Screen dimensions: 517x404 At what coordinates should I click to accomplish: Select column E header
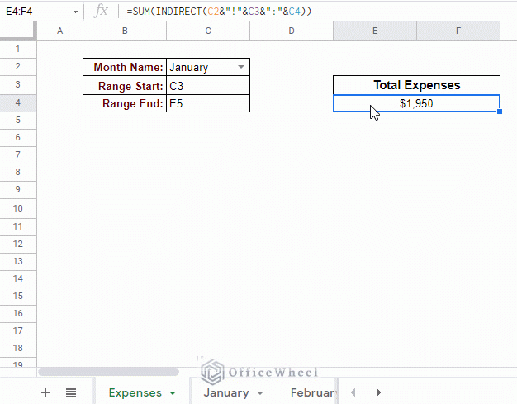pyautogui.click(x=375, y=31)
